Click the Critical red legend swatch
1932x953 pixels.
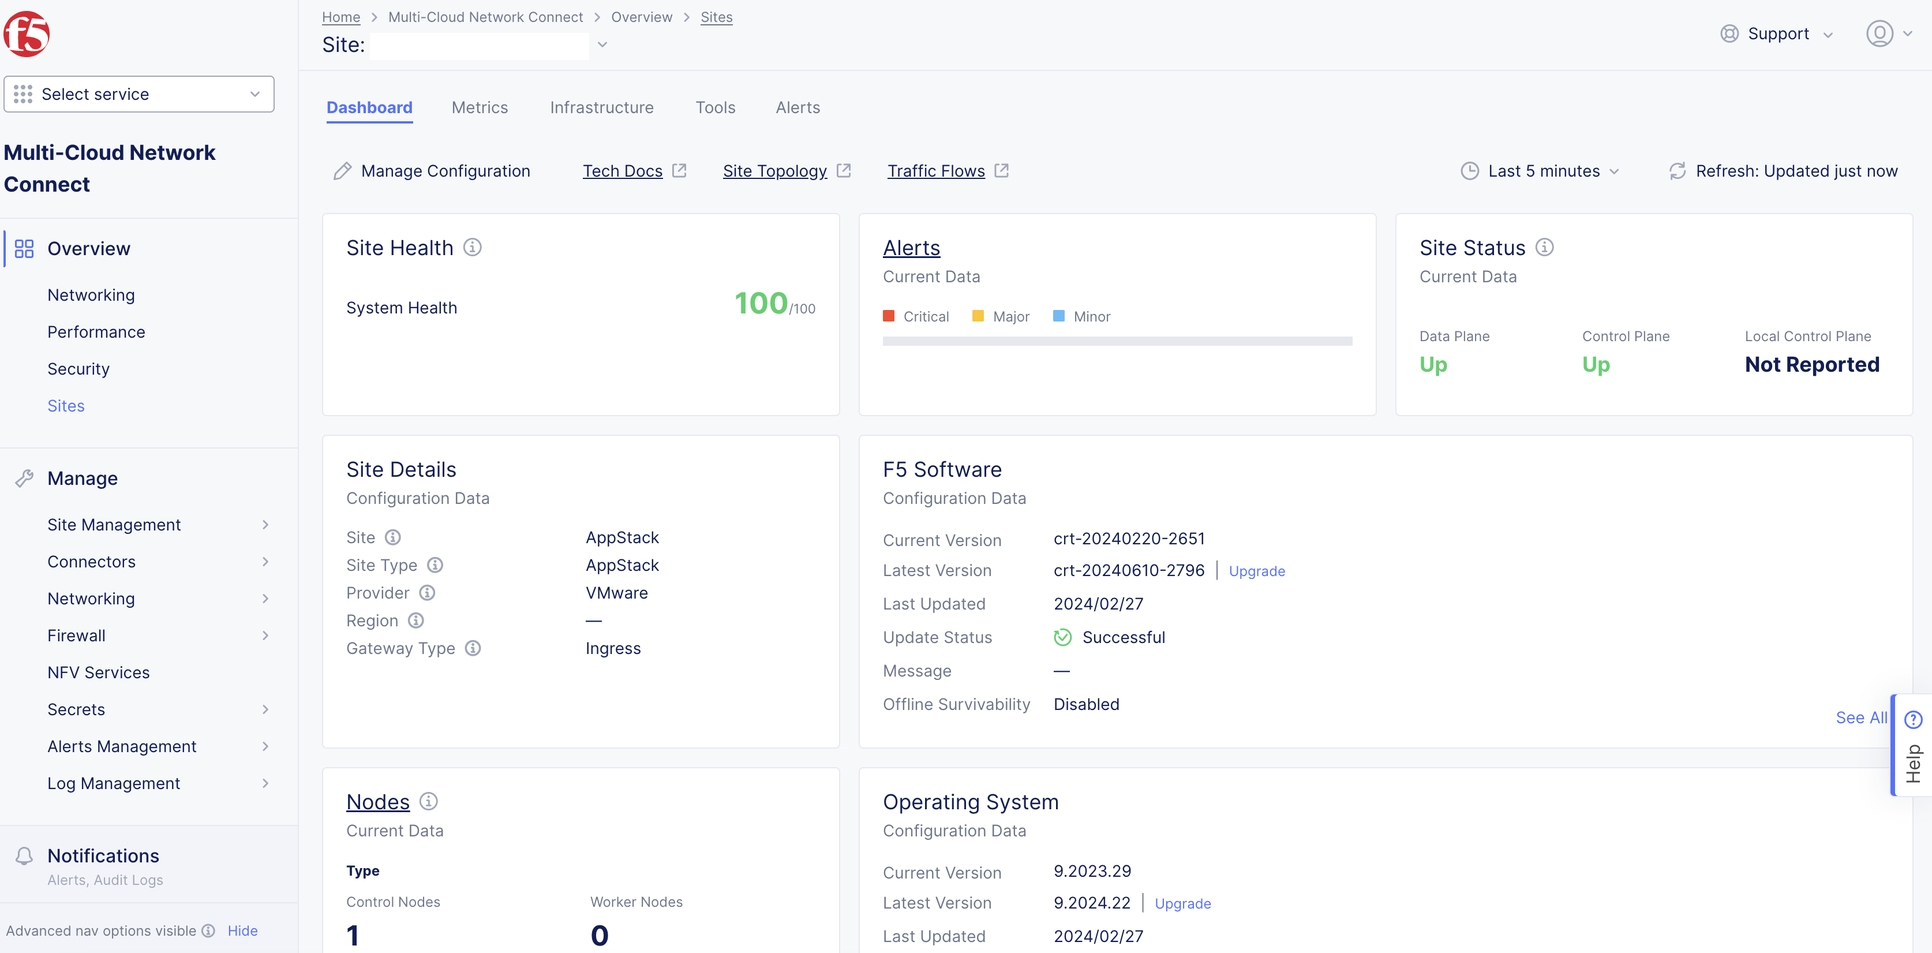[889, 316]
